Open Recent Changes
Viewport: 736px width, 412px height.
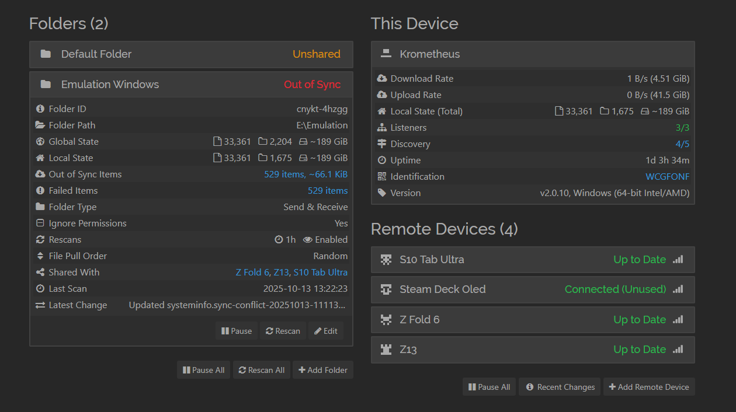(560, 387)
